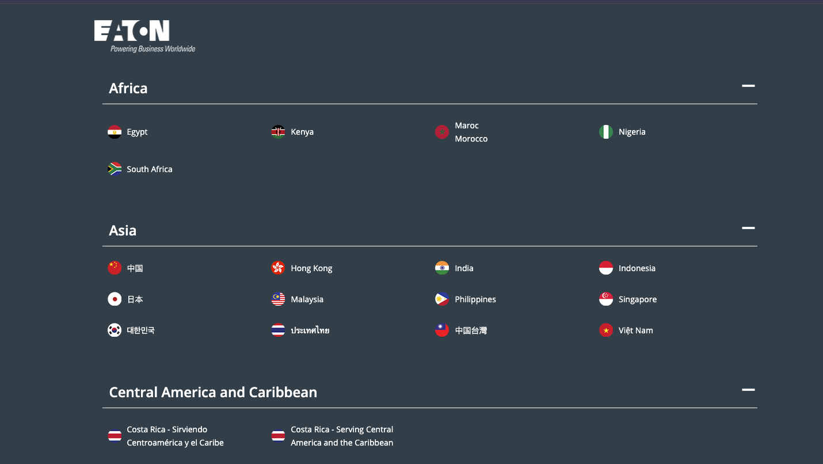
Task: Open Costa Rica Serving Central America link
Action: (x=342, y=436)
